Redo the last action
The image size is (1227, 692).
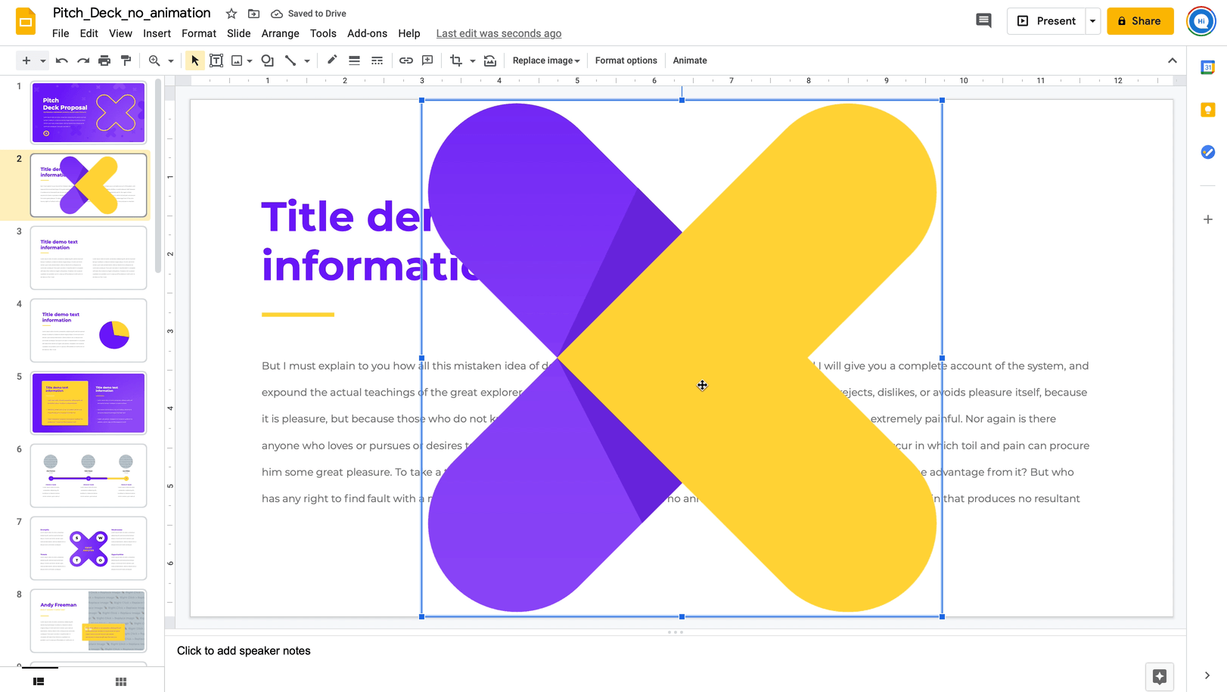(83, 61)
